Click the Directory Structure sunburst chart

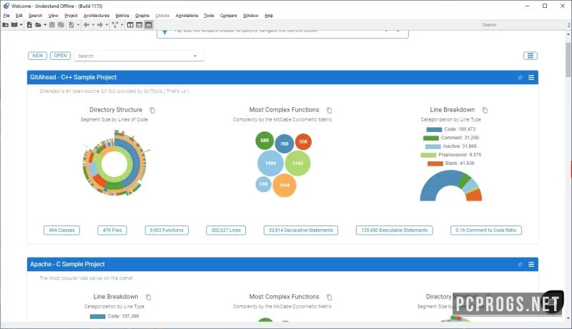pyautogui.click(x=115, y=163)
